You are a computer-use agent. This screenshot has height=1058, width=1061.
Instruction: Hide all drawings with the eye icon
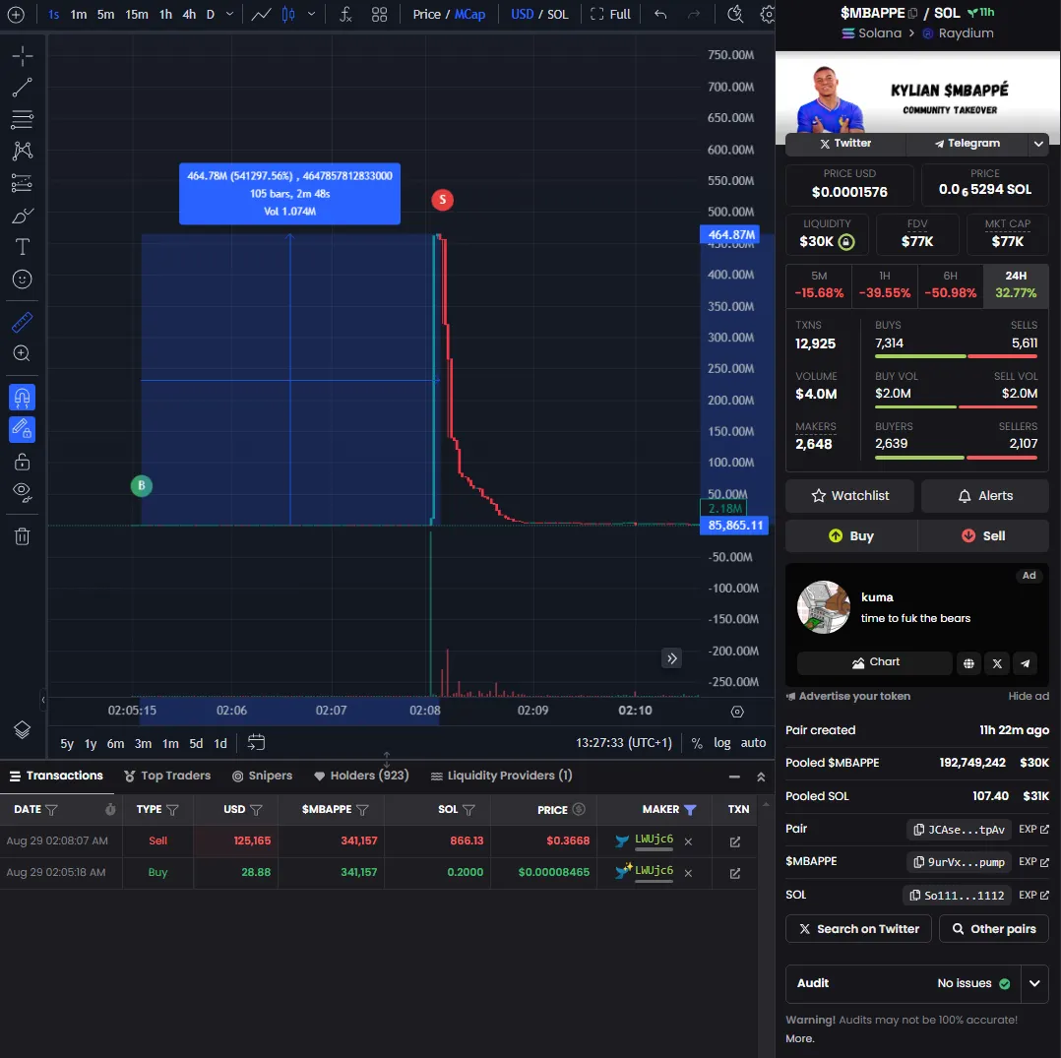pos(22,493)
